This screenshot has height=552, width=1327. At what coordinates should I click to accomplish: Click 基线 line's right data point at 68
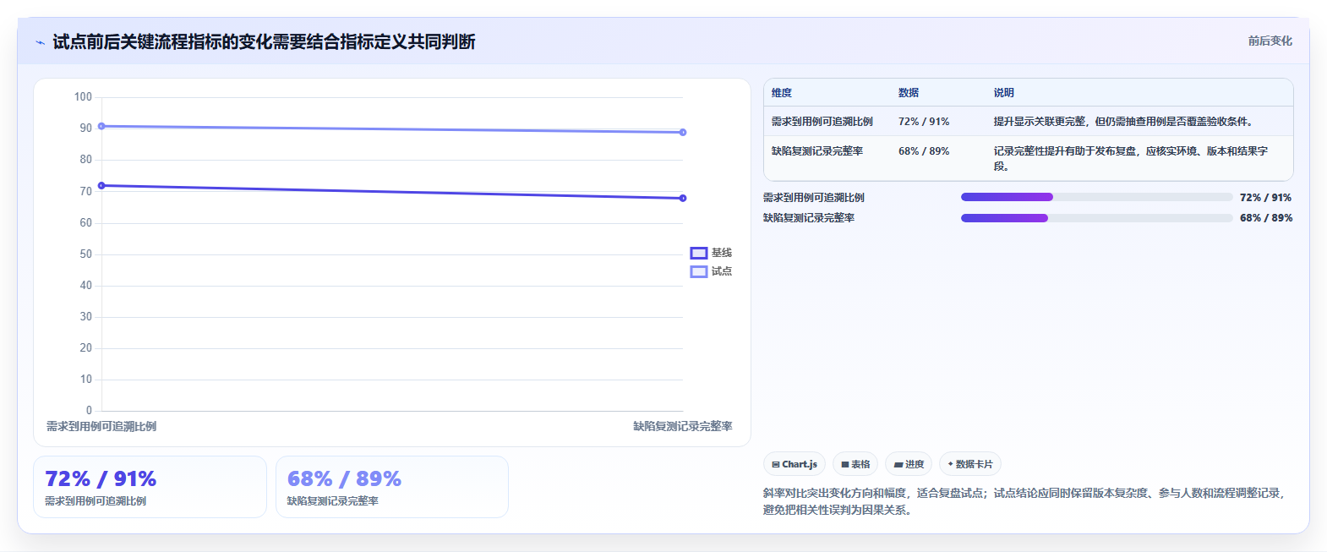683,198
